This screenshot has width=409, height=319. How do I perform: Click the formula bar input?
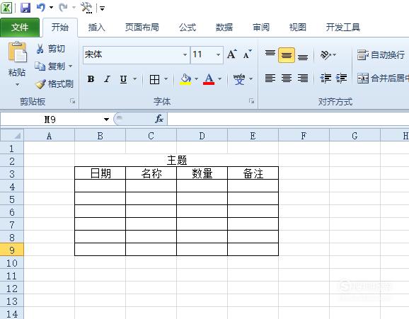(x=288, y=120)
